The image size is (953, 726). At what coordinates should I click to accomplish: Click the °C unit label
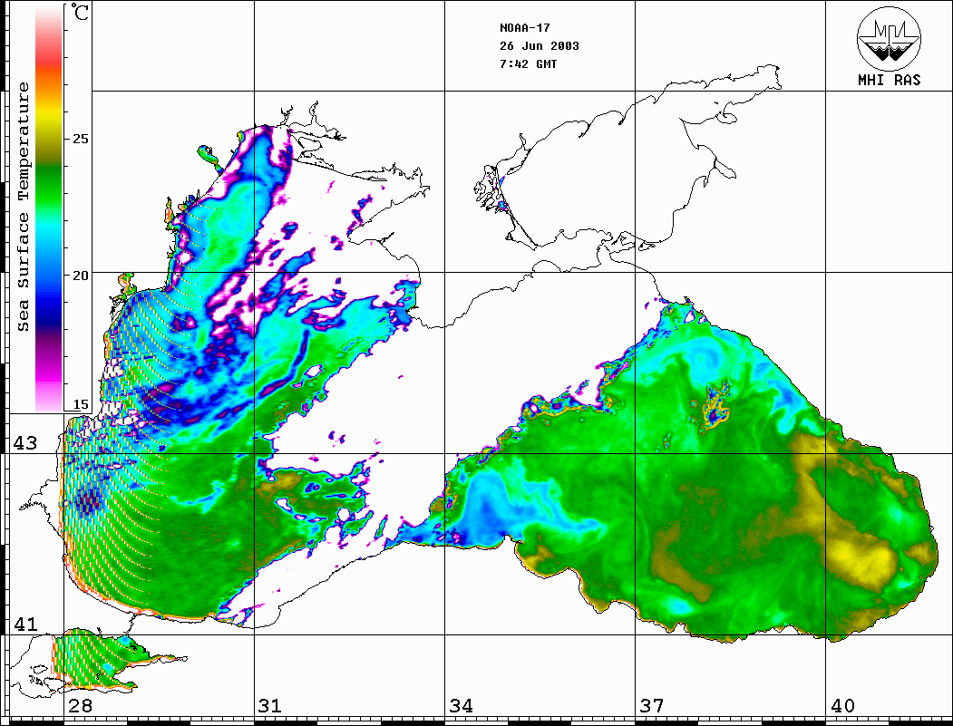click(x=80, y=12)
